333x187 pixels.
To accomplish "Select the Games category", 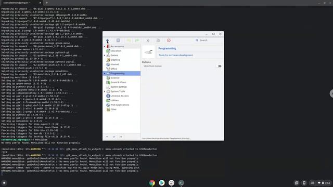I will [x=121, y=56].
